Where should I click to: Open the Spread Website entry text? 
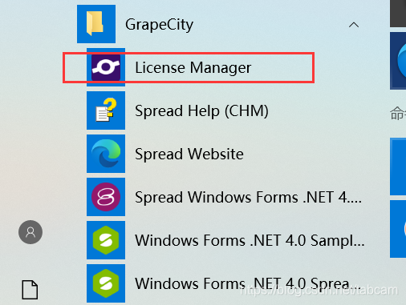[189, 154]
